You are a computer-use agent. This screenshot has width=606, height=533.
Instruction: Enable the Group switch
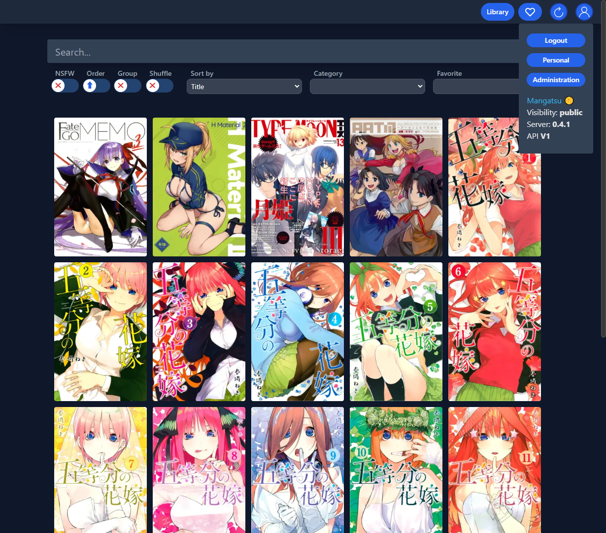[128, 86]
